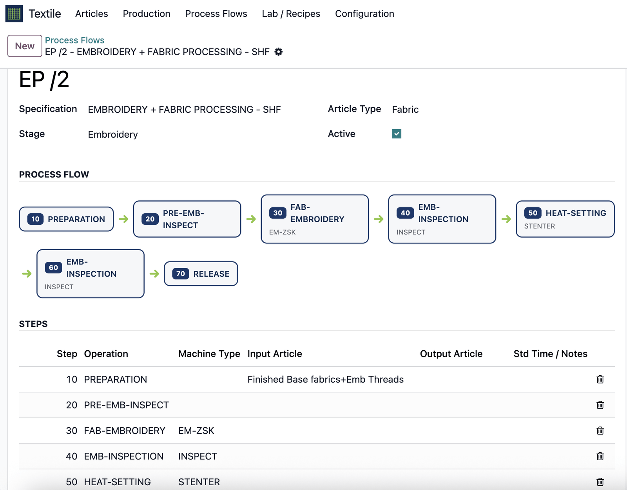Screen dimensions: 627x490
Task: Sort by the Machine Type column header
Action: [209, 354]
